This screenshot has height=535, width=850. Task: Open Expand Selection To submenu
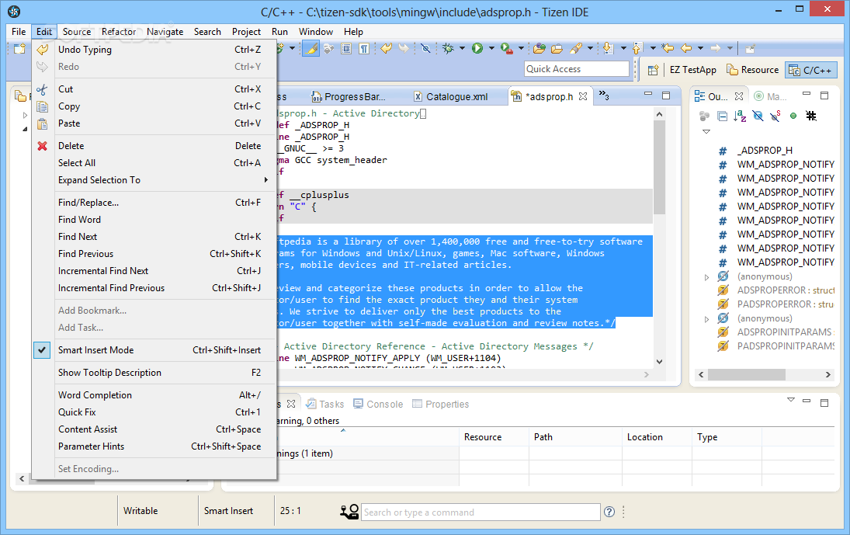154,180
